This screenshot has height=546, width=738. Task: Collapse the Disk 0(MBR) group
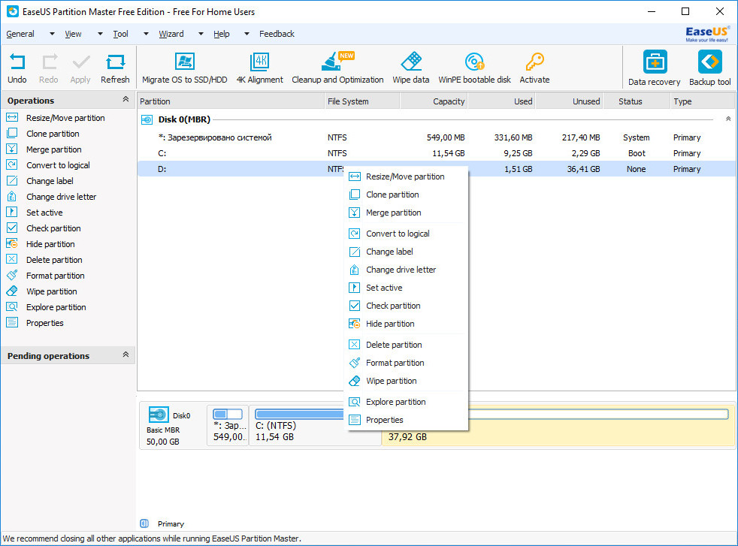pyautogui.click(x=728, y=119)
